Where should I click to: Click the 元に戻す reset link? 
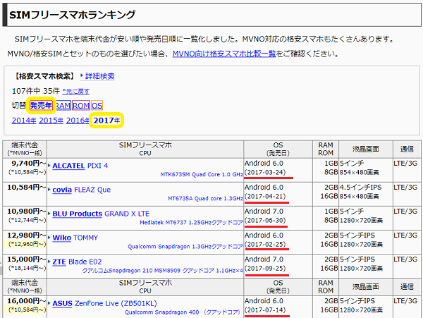[x=76, y=91]
